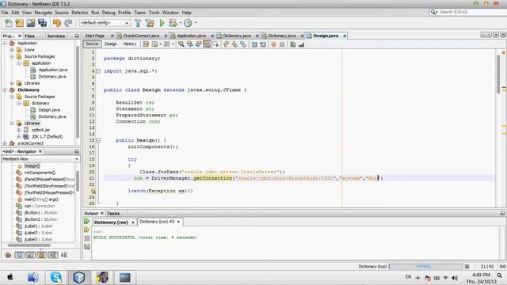Click the Previous Bookmark icon
This screenshot has width=507, height=285.
pyautogui.click(x=226, y=44)
